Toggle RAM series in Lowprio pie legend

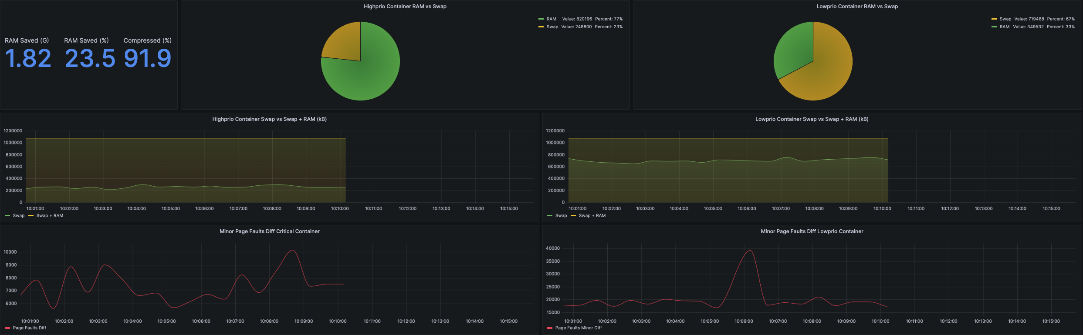click(1004, 27)
